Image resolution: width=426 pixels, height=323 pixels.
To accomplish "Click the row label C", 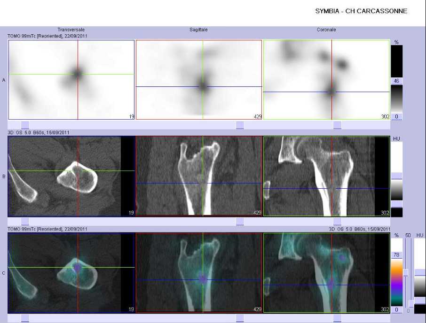I will click(x=4, y=273).
